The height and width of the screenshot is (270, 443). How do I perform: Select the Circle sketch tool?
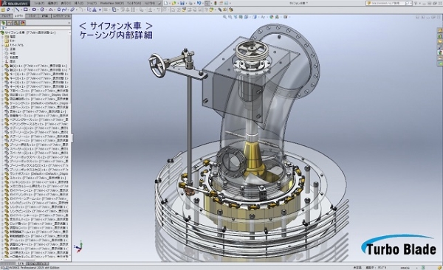point(34,10)
